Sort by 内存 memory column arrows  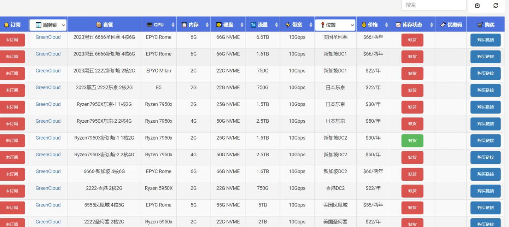[207, 25]
